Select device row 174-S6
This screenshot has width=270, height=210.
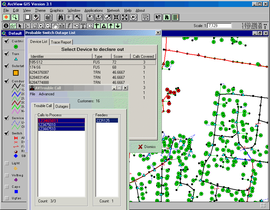[93, 67]
